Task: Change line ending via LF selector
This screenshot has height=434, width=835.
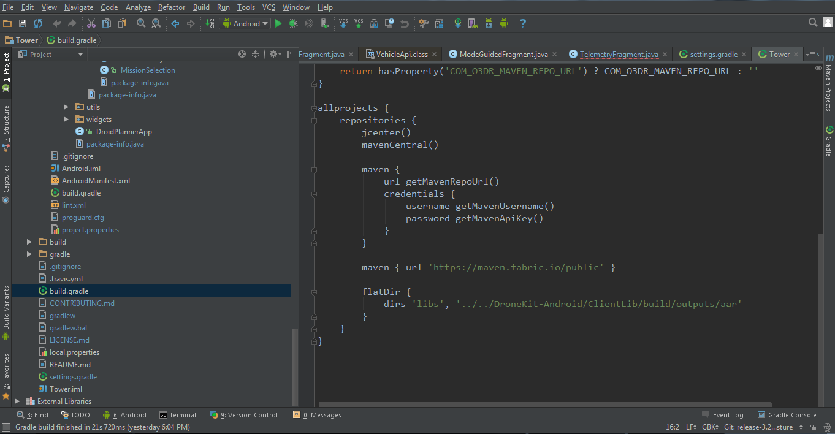Action: tap(691, 427)
